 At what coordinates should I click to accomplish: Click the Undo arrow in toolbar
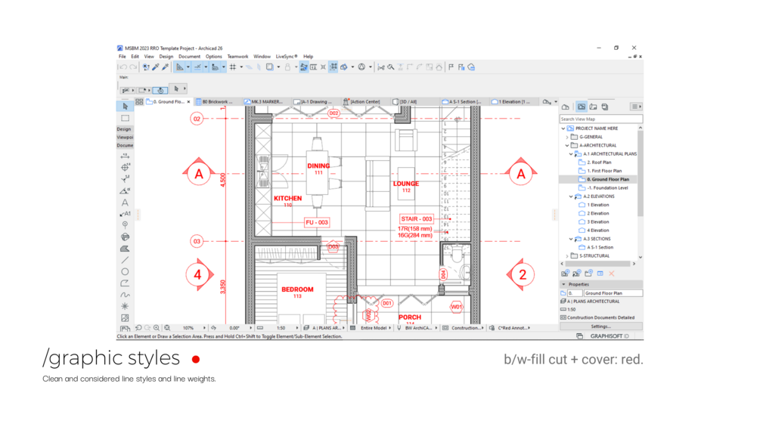(123, 67)
